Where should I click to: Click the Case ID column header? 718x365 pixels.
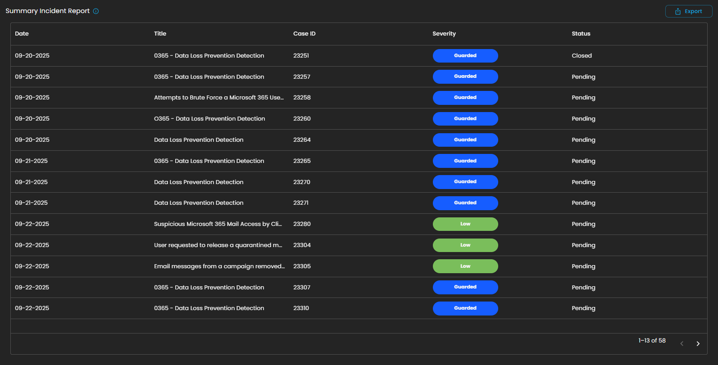pos(304,34)
